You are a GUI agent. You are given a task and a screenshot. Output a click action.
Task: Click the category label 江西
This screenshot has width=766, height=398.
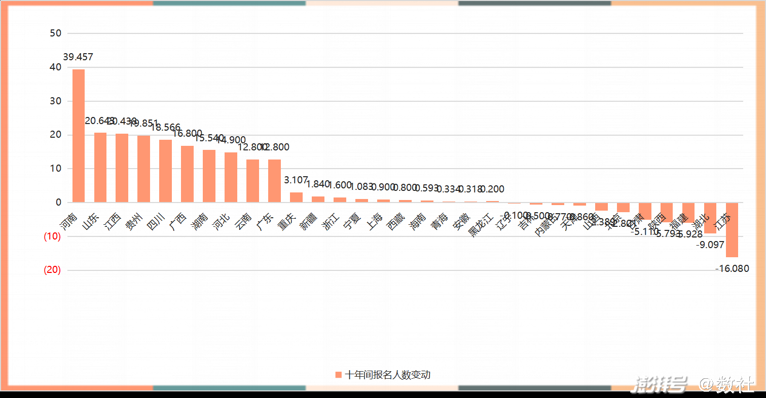[x=112, y=222]
